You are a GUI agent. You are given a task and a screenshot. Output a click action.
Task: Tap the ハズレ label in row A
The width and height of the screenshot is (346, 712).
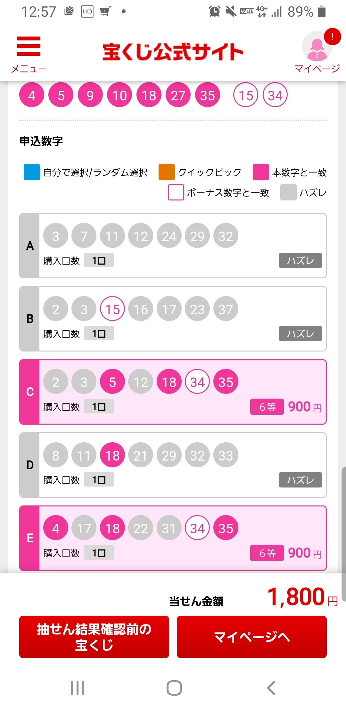(300, 260)
